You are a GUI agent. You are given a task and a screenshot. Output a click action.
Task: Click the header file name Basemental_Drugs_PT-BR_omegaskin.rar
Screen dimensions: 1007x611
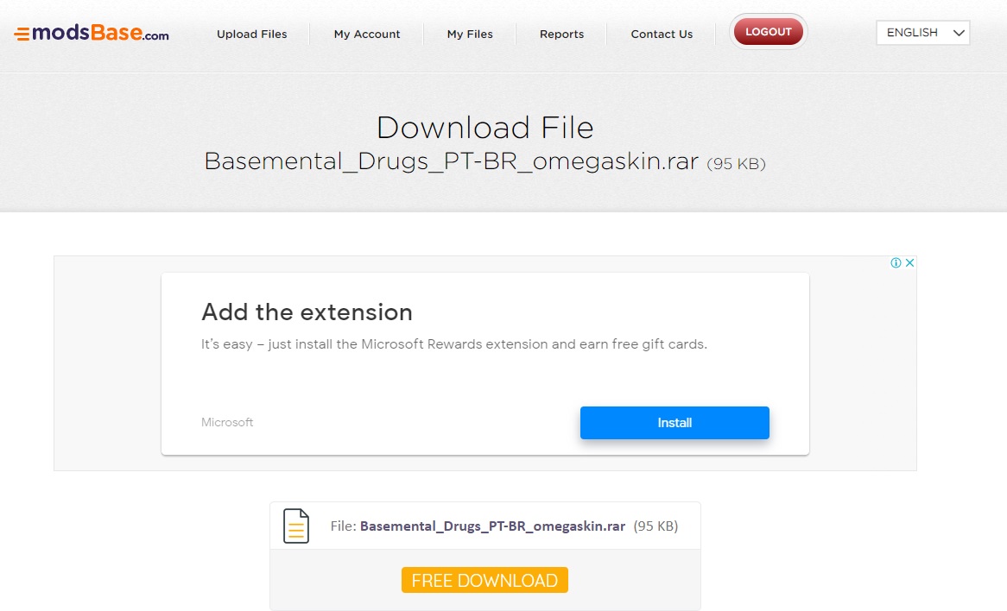pyautogui.click(x=452, y=161)
